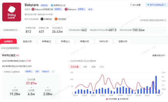Click the 631 种草达人数 value
The width and height of the screenshot is (168, 102).
click(41, 31)
